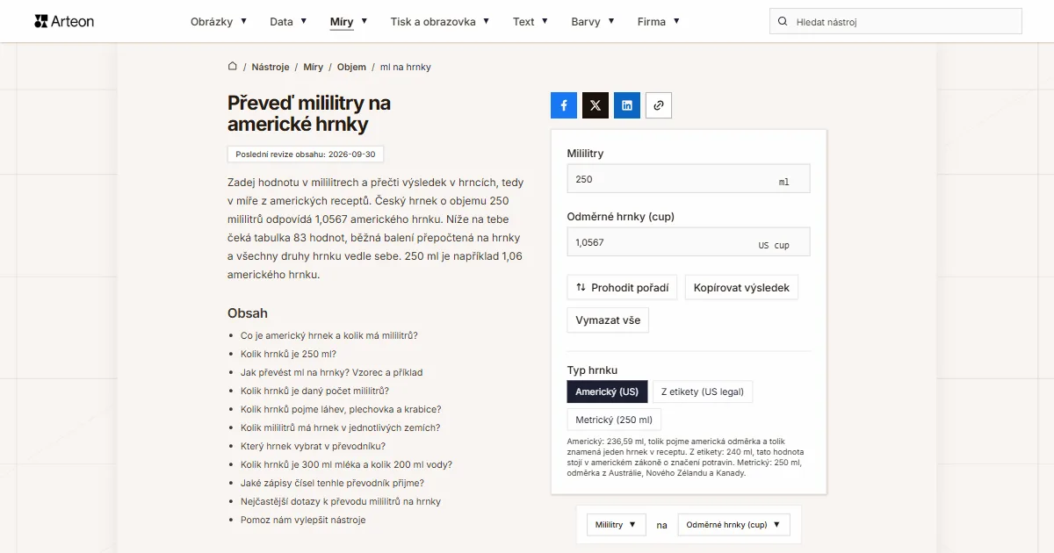This screenshot has height=553, width=1054.
Task: Click the Mililitry input field
Action: [x=689, y=178]
